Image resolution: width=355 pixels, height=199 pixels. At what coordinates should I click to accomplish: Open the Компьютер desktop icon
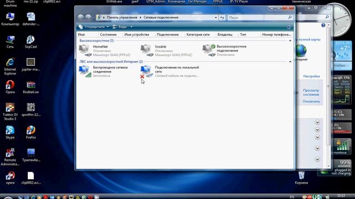[10, 19]
